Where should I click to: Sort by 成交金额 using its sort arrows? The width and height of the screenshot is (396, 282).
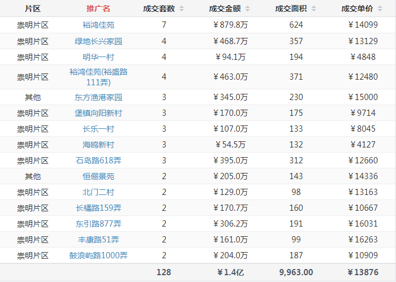pos(248,8)
